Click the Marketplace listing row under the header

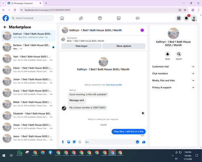click(103, 39)
